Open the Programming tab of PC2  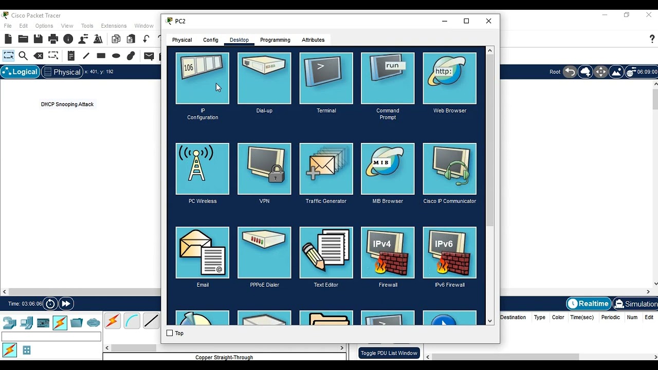(275, 40)
